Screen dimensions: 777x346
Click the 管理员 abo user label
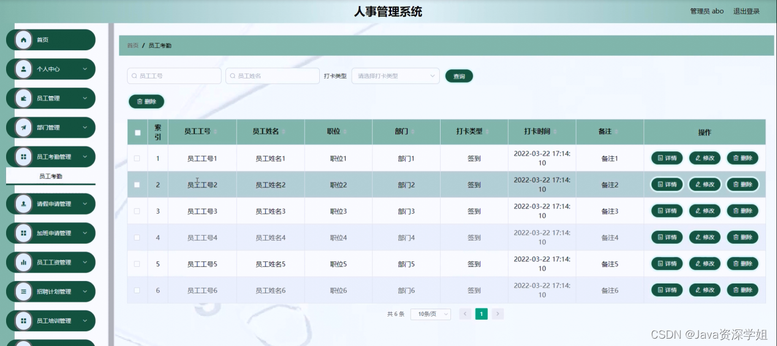pyautogui.click(x=707, y=11)
